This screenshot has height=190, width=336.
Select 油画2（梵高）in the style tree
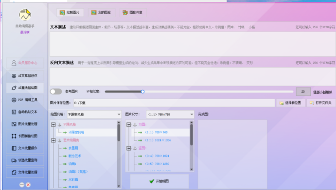pos(78,172)
